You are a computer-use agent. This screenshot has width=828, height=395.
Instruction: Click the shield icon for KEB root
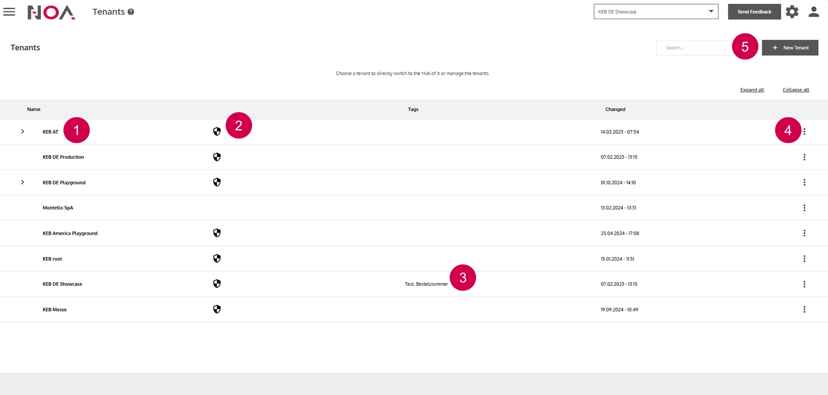(x=217, y=259)
